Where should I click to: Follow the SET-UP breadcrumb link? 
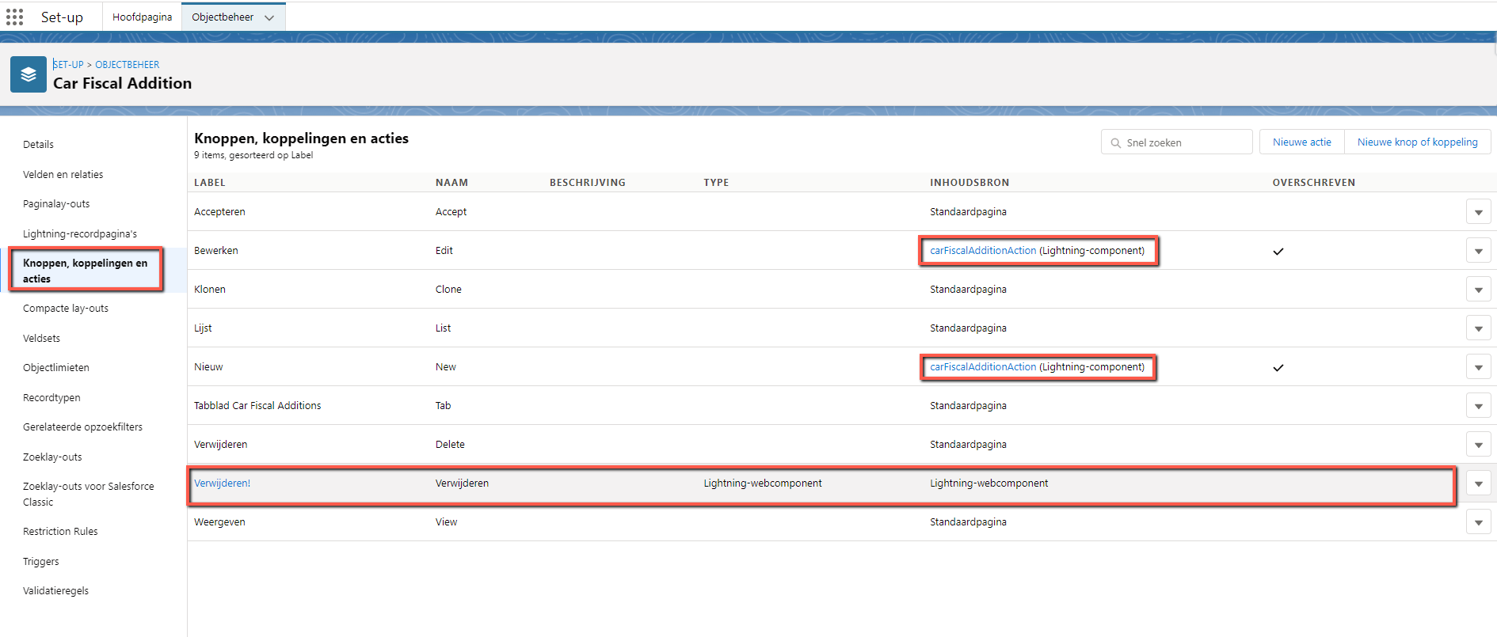tap(68, 64)
